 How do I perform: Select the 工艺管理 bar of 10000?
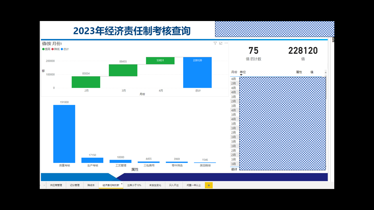point(120,161)
